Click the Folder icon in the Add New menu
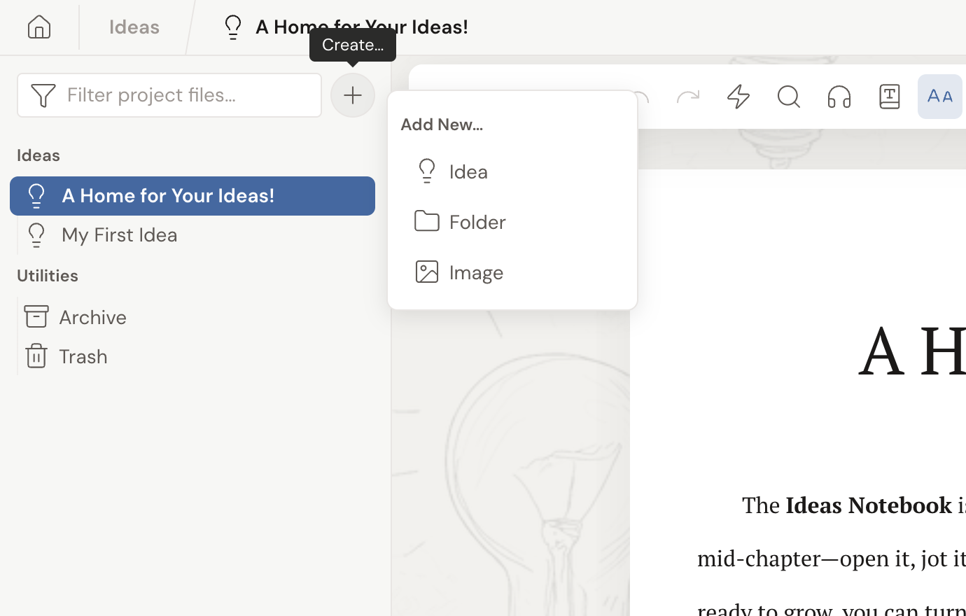 coord(427,221)
